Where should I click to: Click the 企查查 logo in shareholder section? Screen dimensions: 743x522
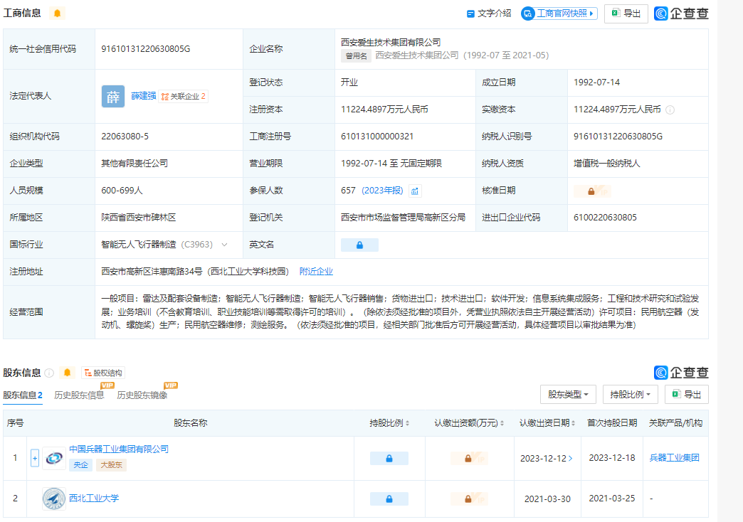(x=681, y=373)
